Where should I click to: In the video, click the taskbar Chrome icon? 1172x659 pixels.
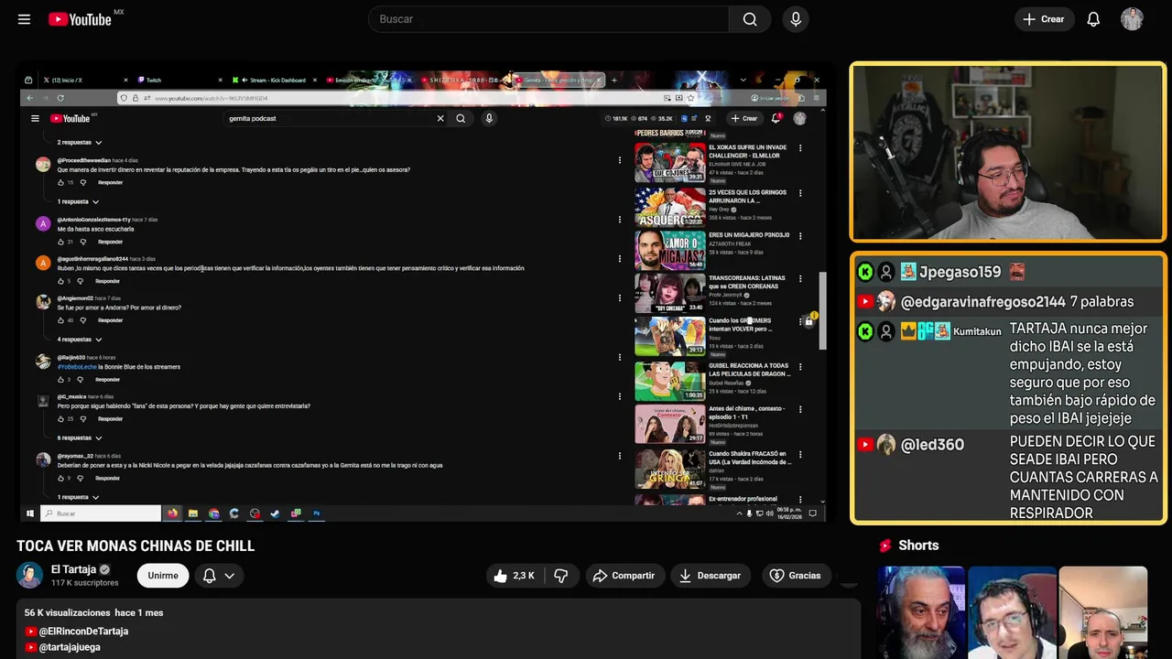point(214,513)
